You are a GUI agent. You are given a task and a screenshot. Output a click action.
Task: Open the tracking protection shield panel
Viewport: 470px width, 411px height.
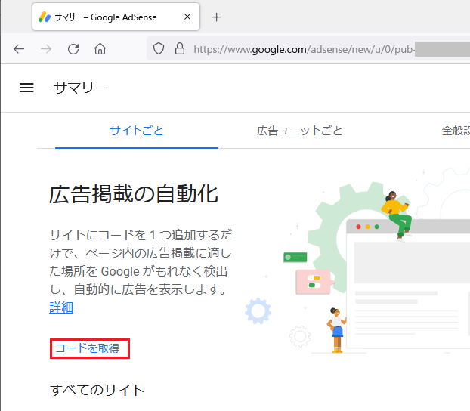159,49
